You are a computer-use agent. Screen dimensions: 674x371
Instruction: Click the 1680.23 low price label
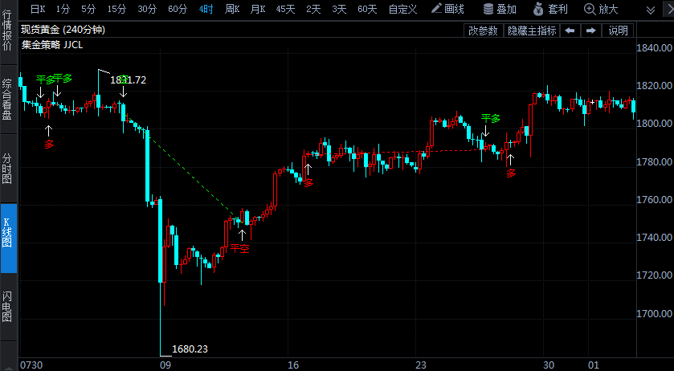pyautogui.click(x=190, y=349)
